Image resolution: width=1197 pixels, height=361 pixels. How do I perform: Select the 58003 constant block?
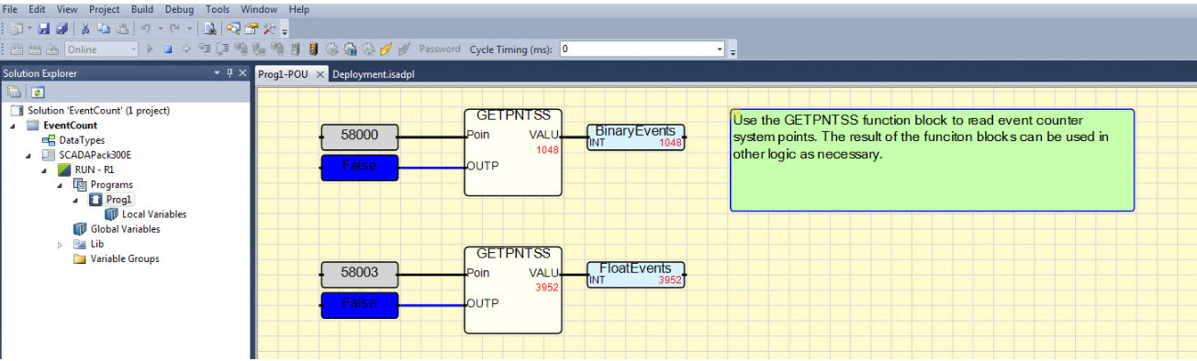pyautogui.click(x=360, y=274)
